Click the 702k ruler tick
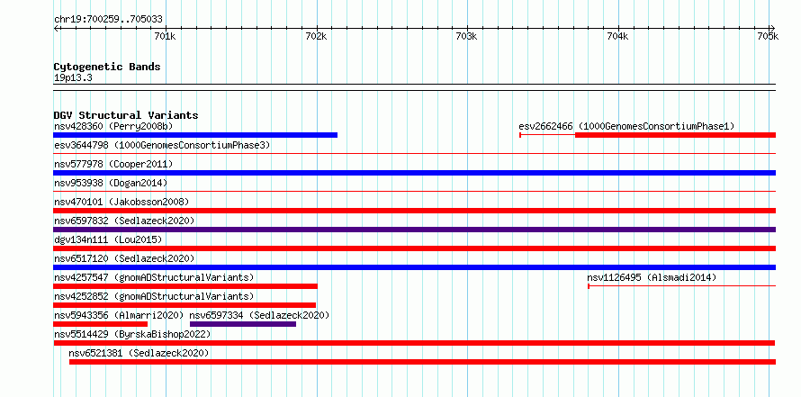 coord(316,36)
